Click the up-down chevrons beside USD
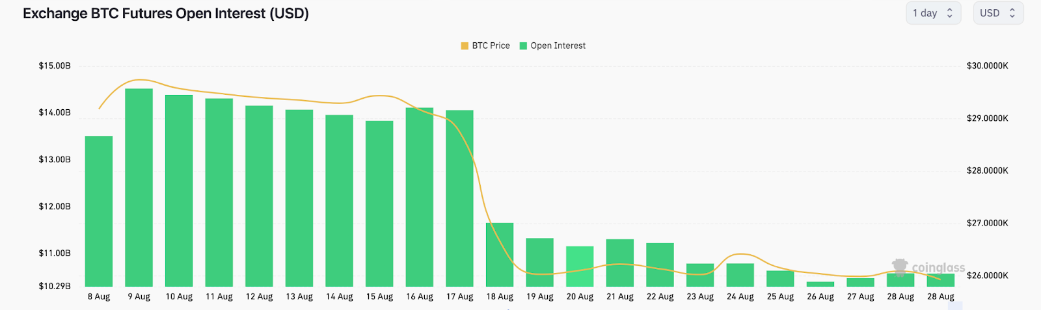 point(1012,13)
